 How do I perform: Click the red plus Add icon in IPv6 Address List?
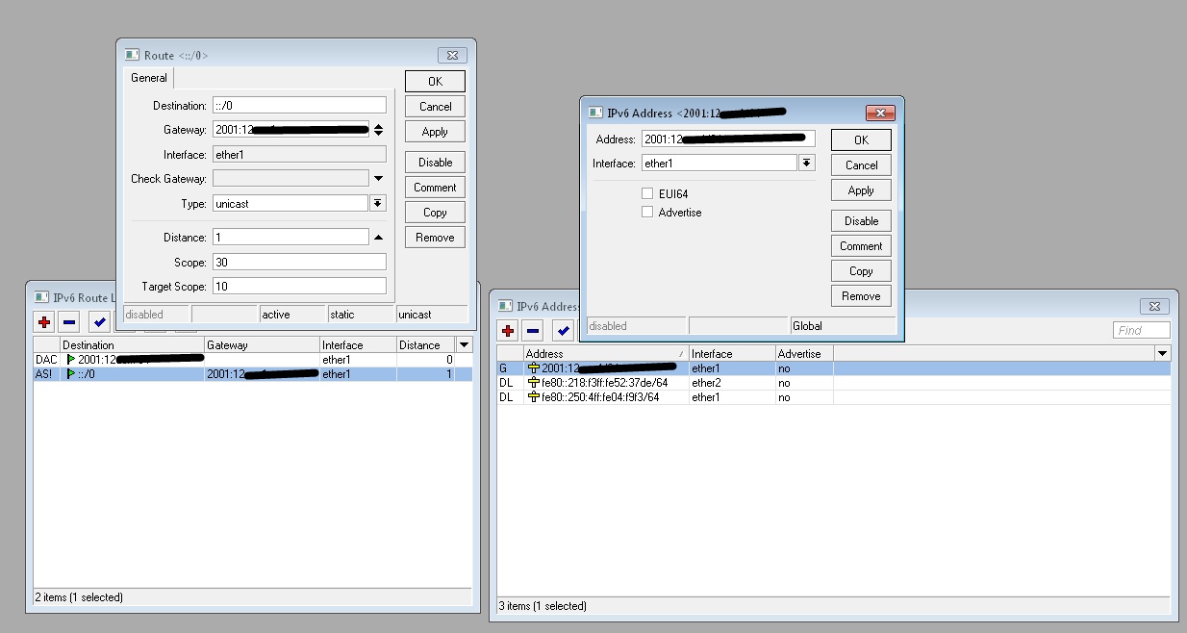coord(508,330)
